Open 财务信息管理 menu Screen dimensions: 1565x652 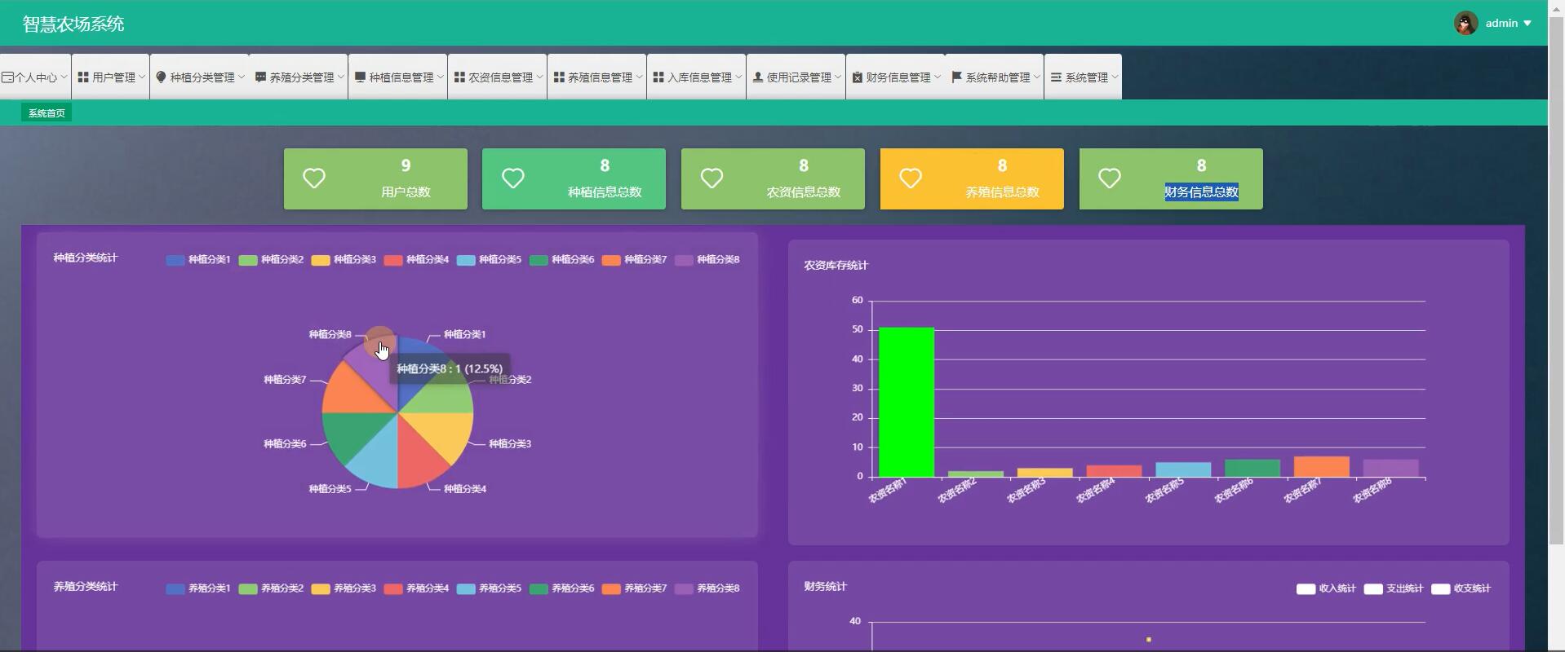(896, 77)
